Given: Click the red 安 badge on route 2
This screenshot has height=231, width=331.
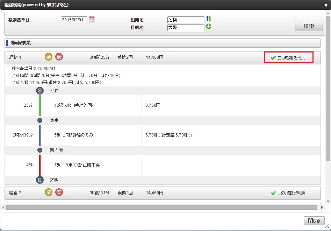Looking at the screenshot, I should tap(59, 192).
